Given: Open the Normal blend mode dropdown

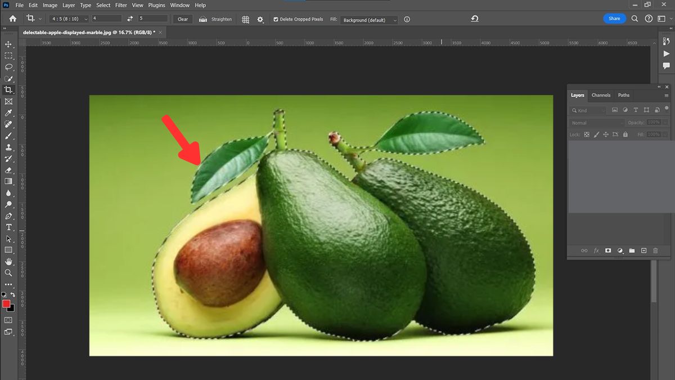Looking at the screenshot, I should coord(597,123).
